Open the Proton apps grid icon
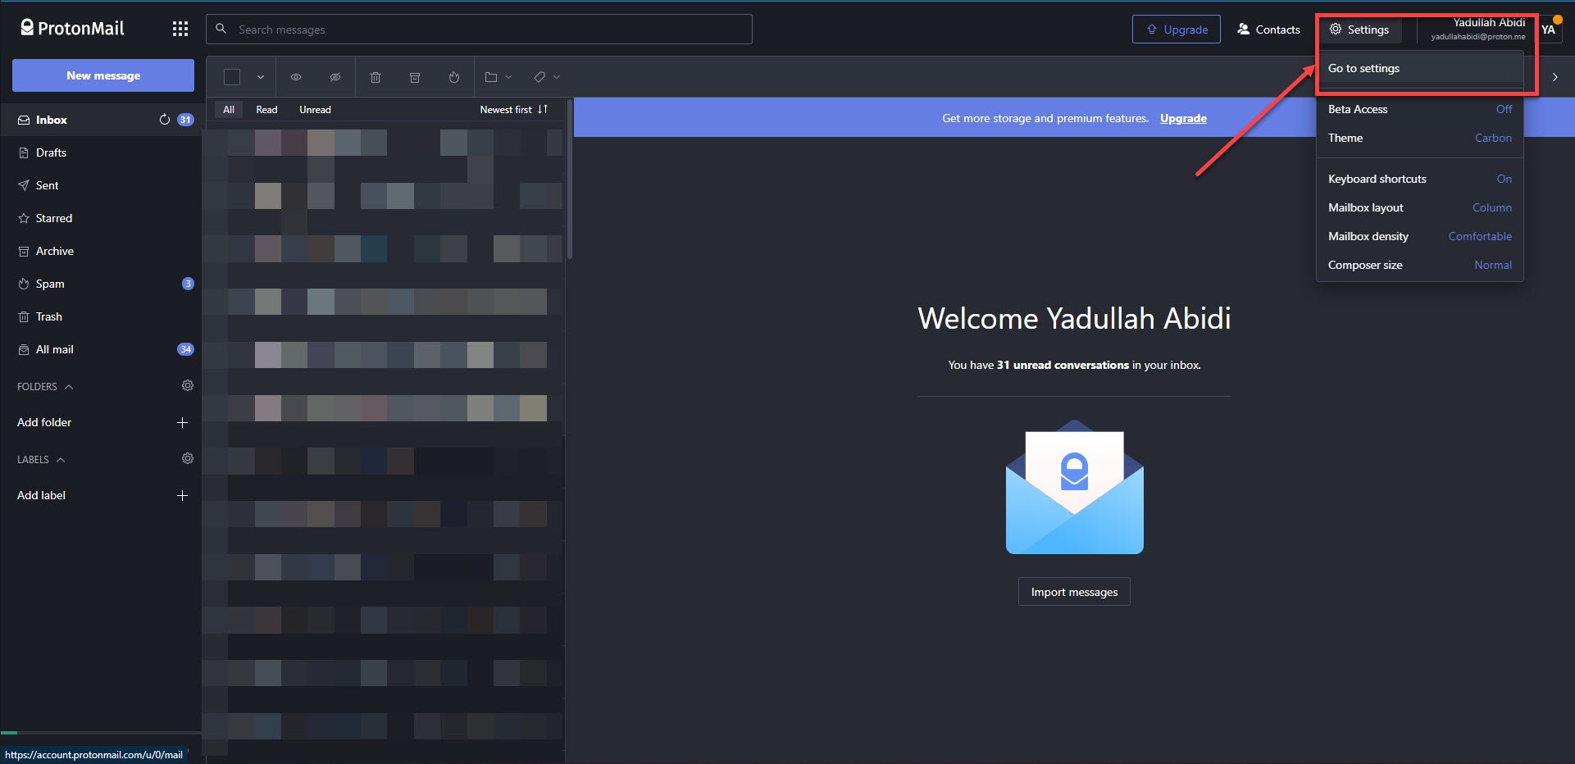 pyautogui.click(x=180, y=29)
